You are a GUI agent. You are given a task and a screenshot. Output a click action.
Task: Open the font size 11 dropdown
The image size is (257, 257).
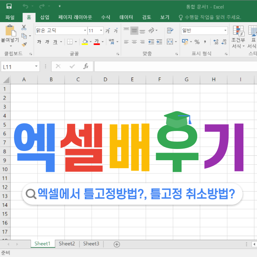(x=101, y=31)
